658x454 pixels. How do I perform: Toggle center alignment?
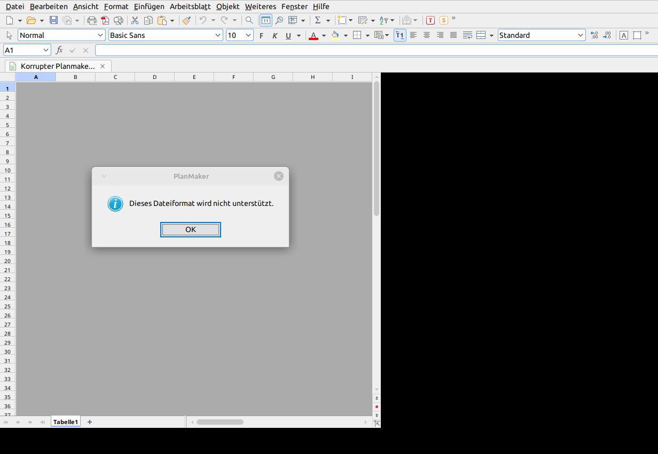point(427,35)
